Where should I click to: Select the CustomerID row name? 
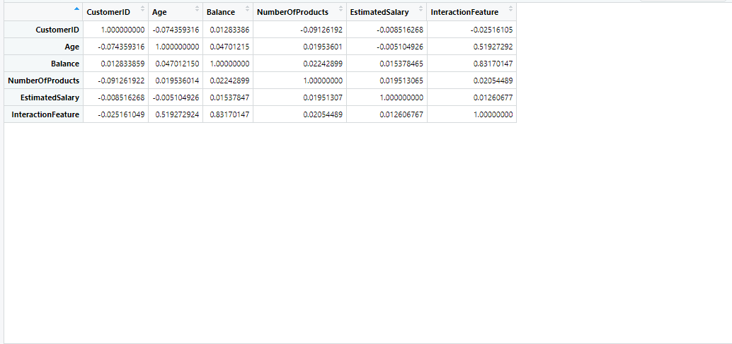(x=57, y=30)
